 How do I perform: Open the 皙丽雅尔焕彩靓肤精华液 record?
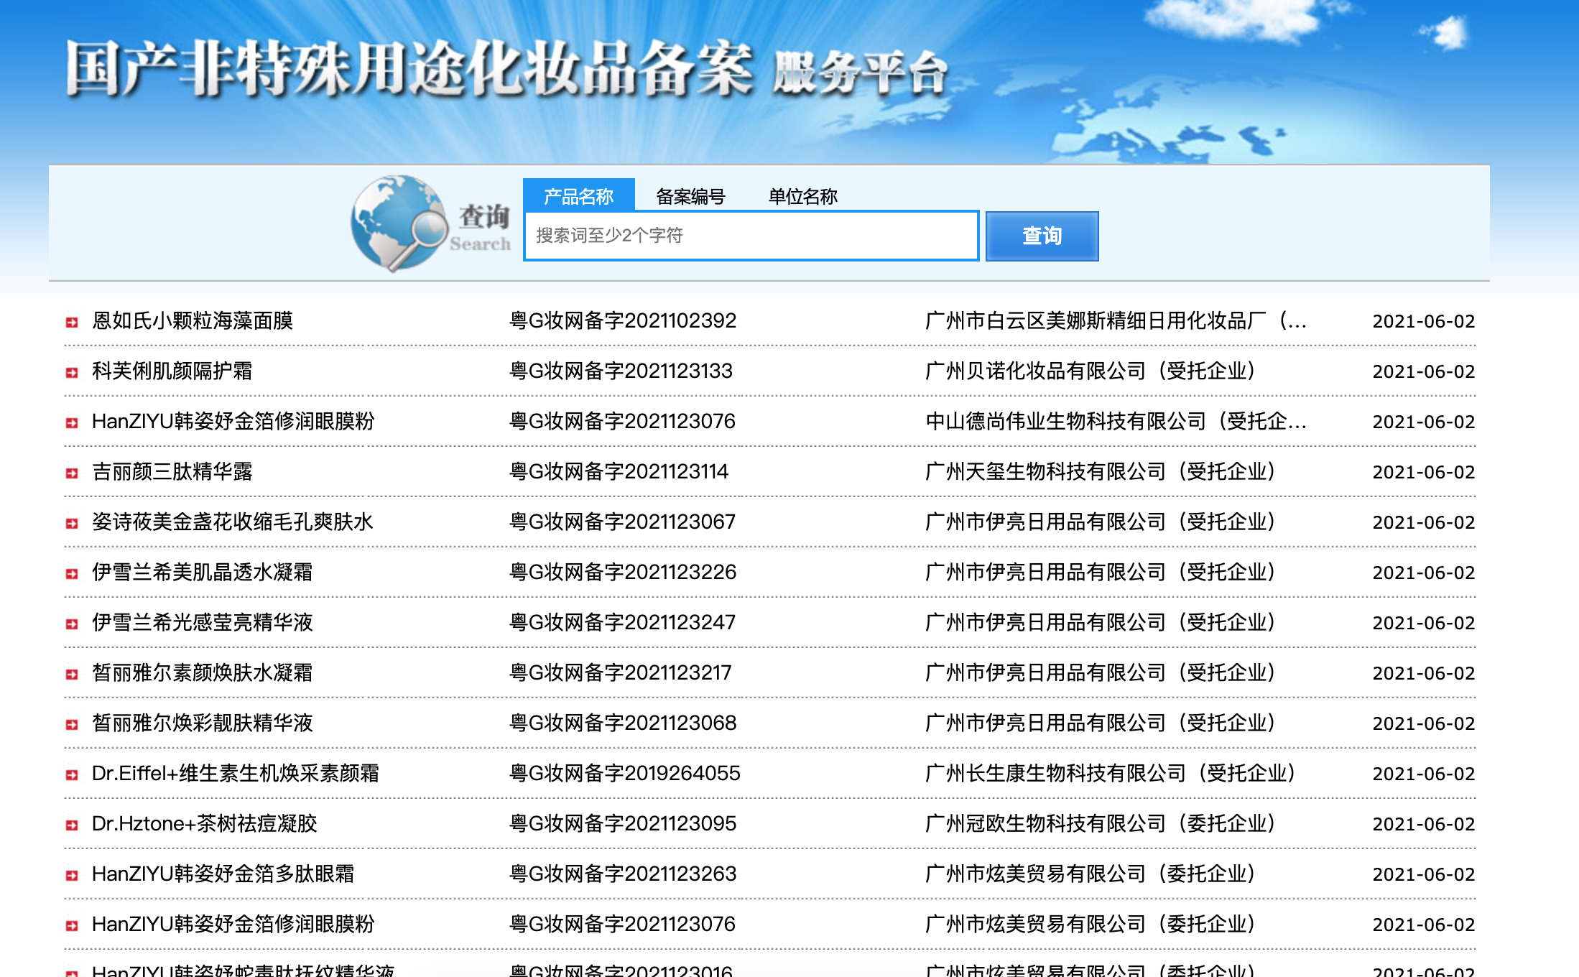203,724
